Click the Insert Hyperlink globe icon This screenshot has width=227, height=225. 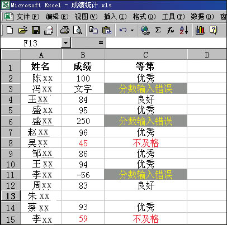pyautogui.click(x=145, y=30)
